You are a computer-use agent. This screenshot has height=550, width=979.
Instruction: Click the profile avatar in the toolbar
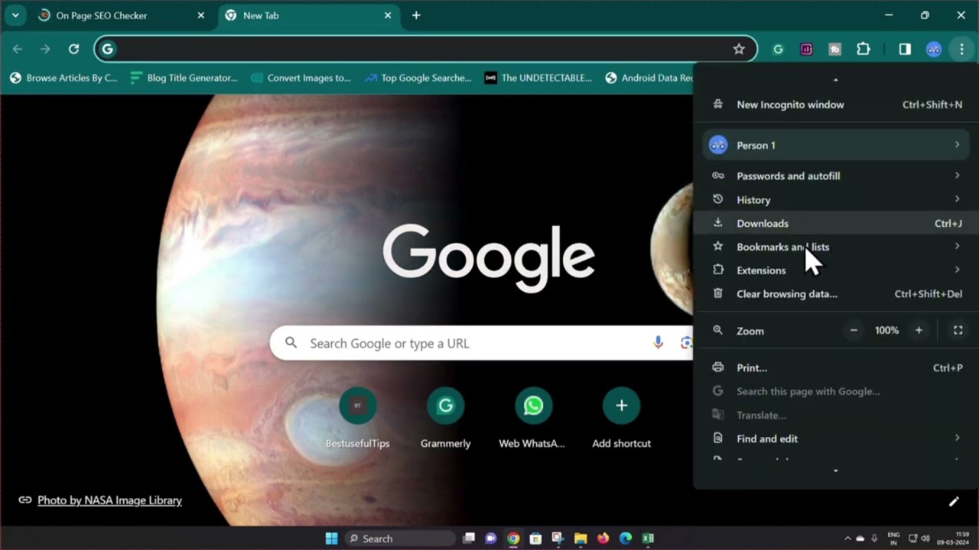934,49
